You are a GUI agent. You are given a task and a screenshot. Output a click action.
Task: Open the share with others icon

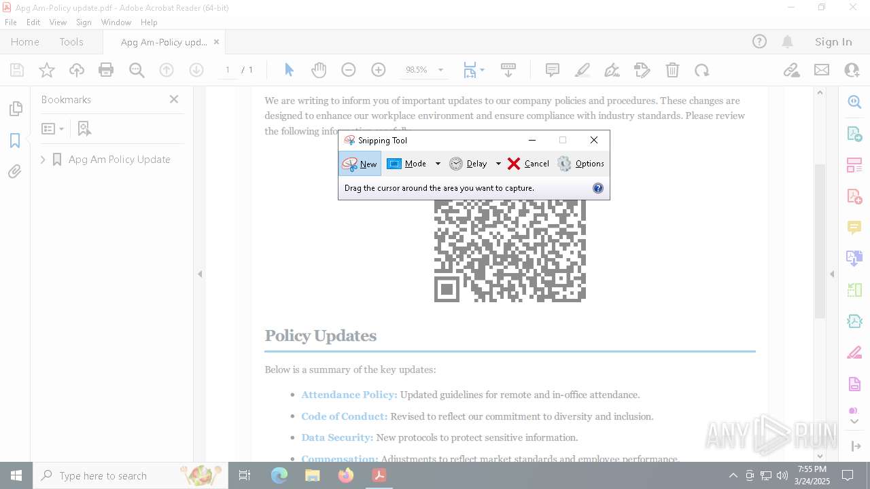click(852, 70)
